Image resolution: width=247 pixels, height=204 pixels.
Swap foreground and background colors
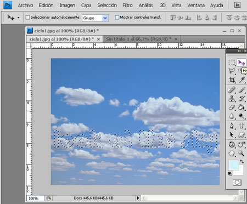coord(242,161)
